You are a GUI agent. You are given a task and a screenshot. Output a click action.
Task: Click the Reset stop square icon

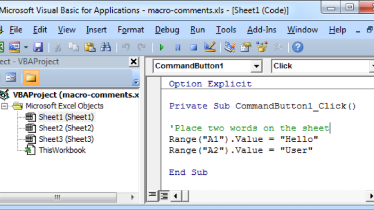(193, 48)
